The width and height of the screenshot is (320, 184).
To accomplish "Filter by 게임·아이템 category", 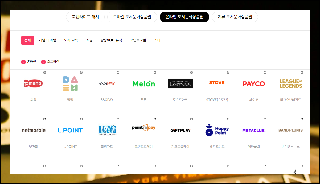I will click(47, 40).
